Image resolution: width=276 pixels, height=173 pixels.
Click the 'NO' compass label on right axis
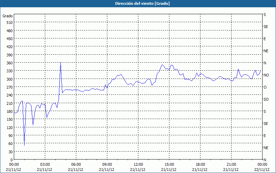click(x=266, y=75)
